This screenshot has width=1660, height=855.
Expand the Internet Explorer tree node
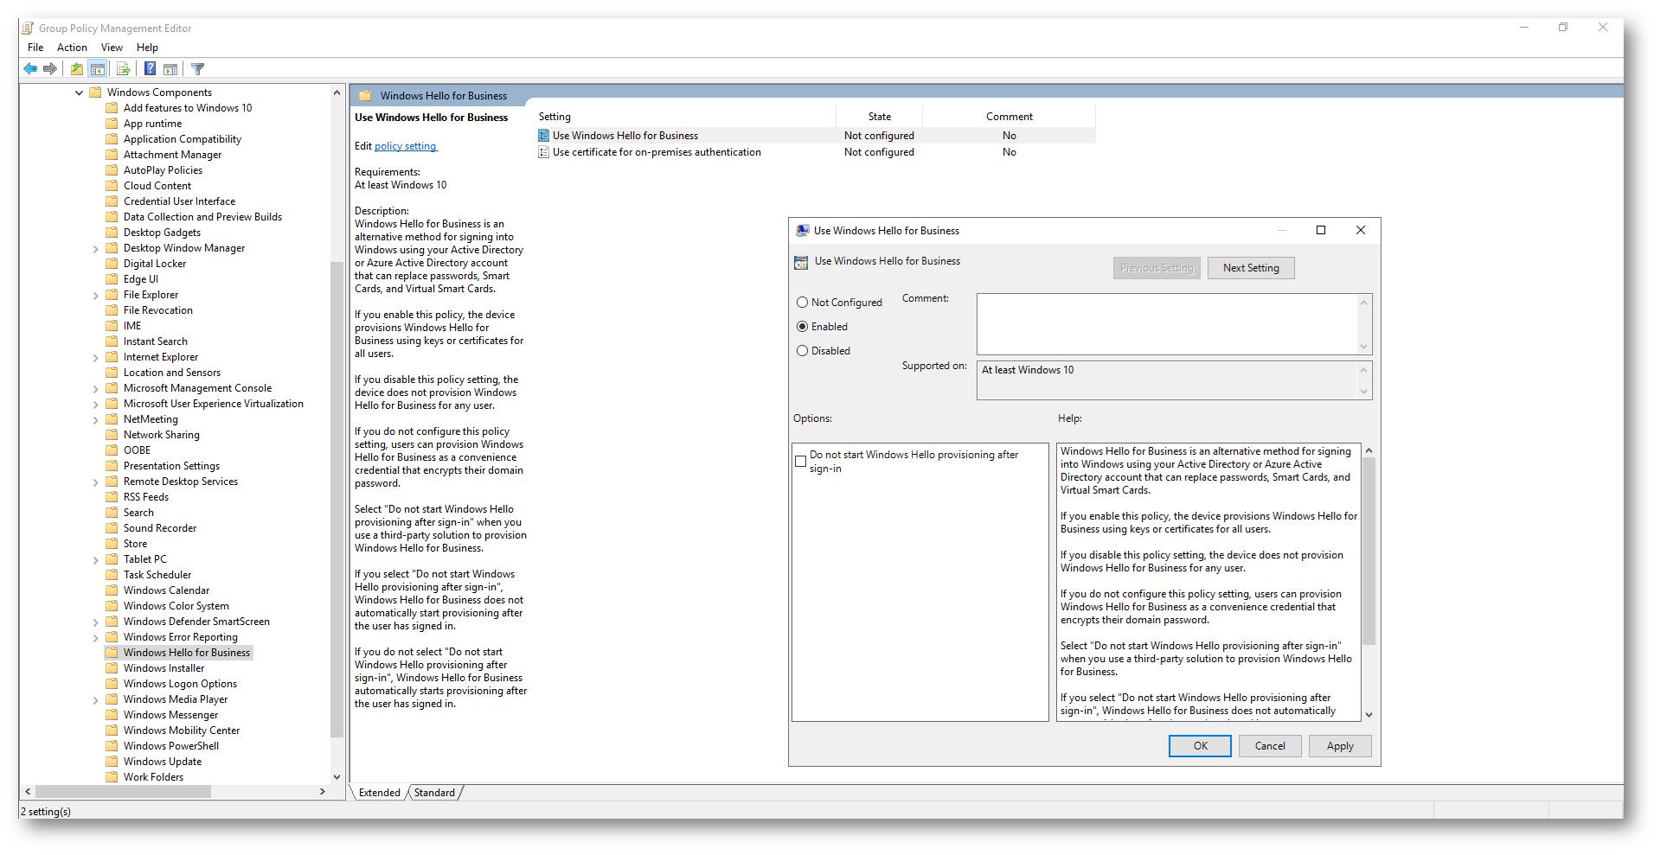tap(95, 358)
